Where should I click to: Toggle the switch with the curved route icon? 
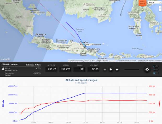coord(155,66)
